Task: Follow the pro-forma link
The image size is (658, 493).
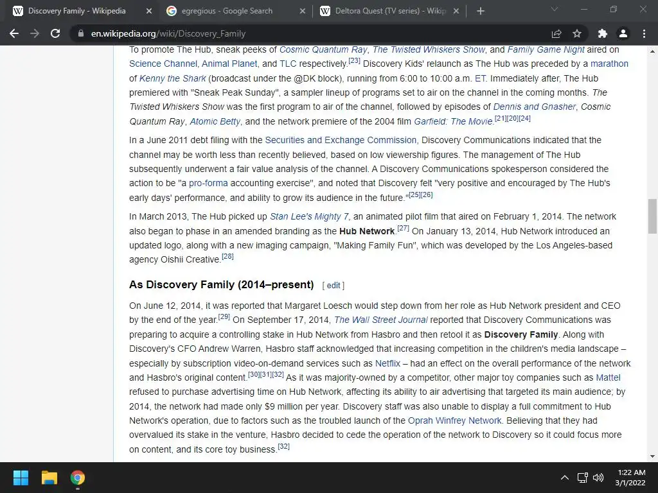Action: click(208, 183)
